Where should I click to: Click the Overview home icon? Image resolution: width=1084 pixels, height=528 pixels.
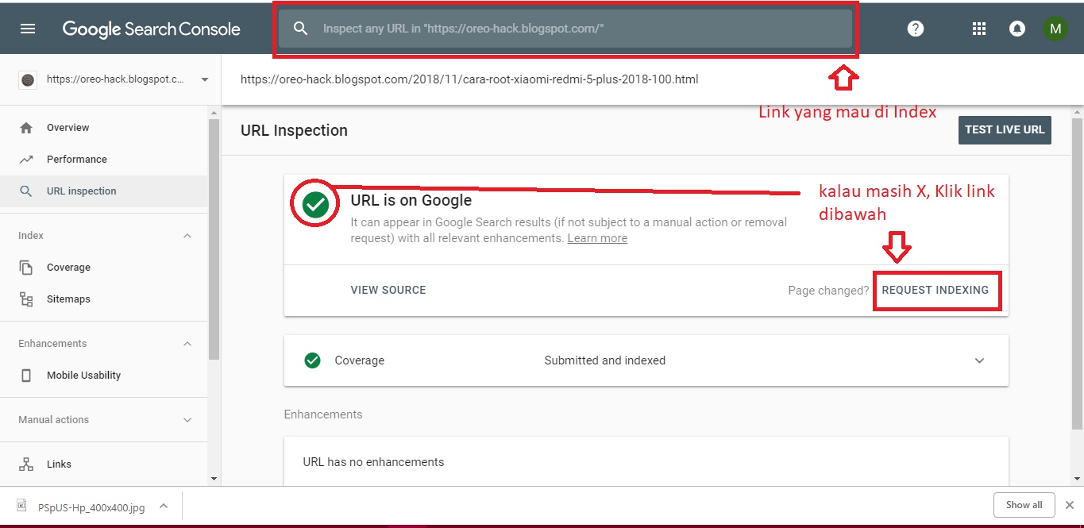26,128
